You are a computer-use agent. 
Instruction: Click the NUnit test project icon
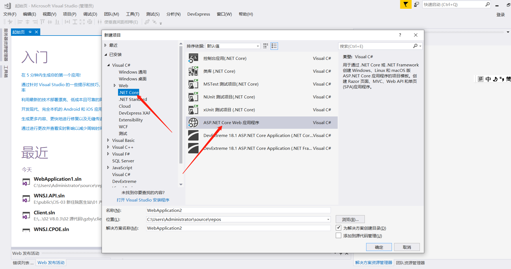coord(193,97)
